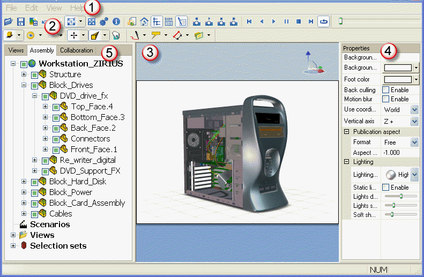Select the Scenarios item in the tree
Screen dimensions: 424x277
click(50, 224)
